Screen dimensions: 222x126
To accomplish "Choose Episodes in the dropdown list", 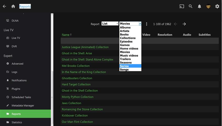I will click(126, 41).
